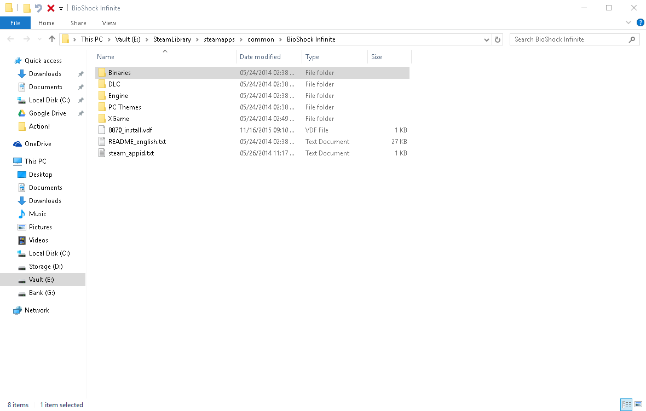
Task: Sort by the Type column header
Action: pyautogui.click(x=312, y=57)
